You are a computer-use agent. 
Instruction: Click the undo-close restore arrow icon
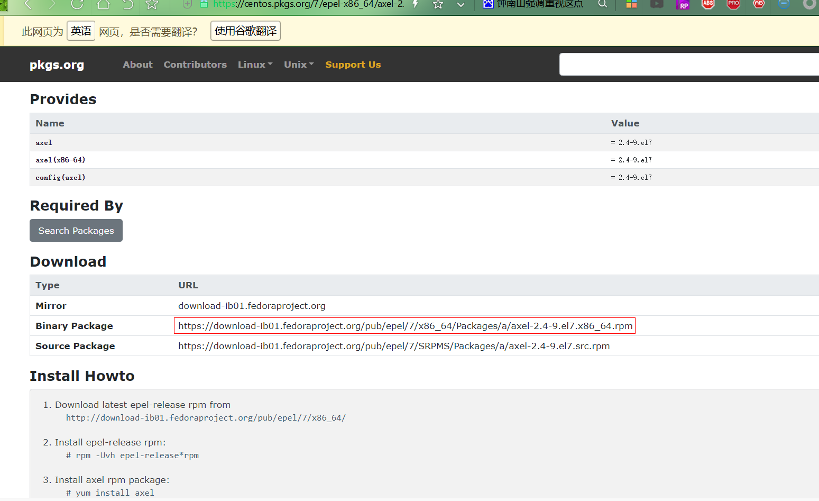tap(128, 4)
